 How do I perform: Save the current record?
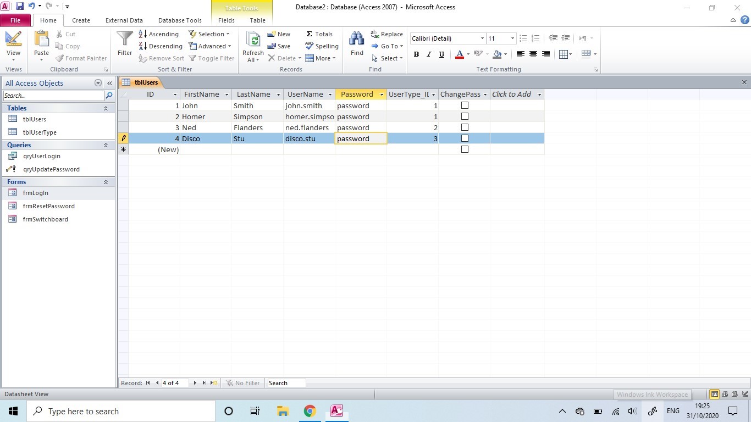tap(279, 46)
